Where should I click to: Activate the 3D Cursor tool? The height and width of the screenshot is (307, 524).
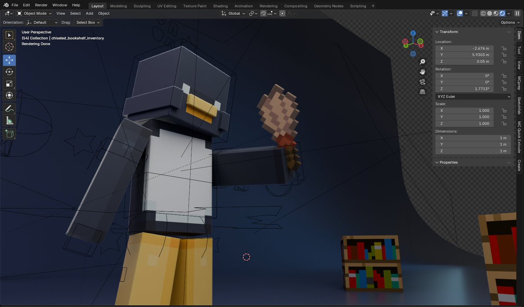click(9, 47)
